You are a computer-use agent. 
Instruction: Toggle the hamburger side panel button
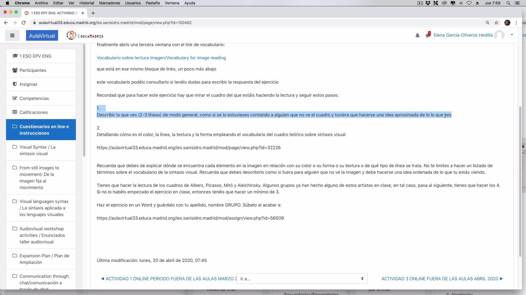[12, 36]
